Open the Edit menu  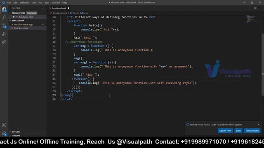click(15, 3)
